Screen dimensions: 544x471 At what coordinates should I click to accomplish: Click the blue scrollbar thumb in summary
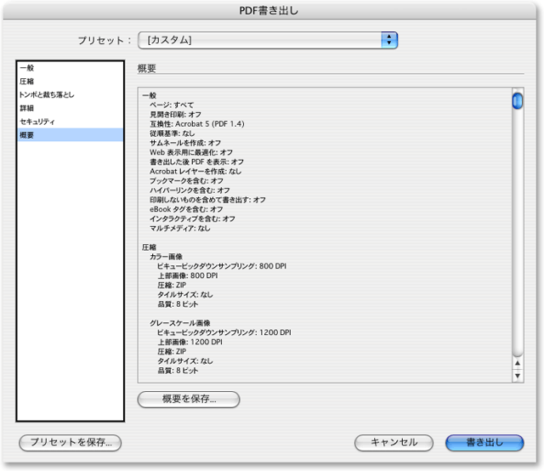tap(517, 101)
